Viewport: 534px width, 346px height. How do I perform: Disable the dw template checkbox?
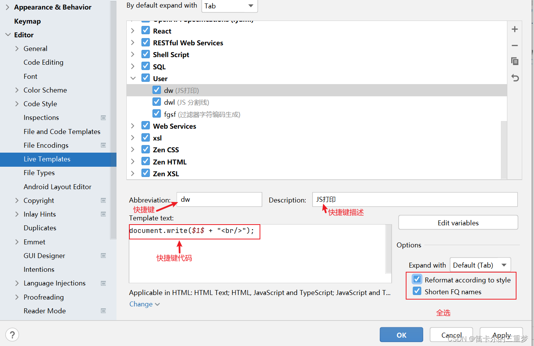156,90
